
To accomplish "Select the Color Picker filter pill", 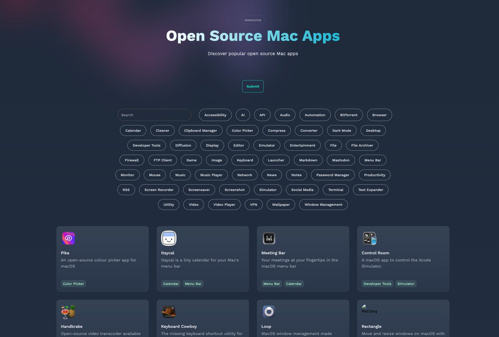I will click(242, 130).
